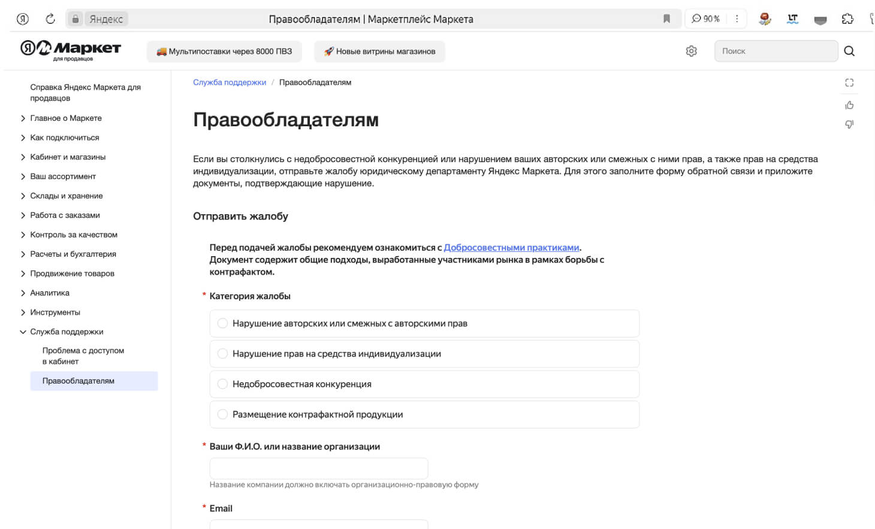This screenshot has height=529, width=875.
Task: Click the thumbs-down feedback icon
Action: 849,124
